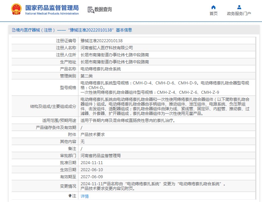Click 其他内容 value 无
Viewport: 262px width, 202px height.
tap(82, 141)
